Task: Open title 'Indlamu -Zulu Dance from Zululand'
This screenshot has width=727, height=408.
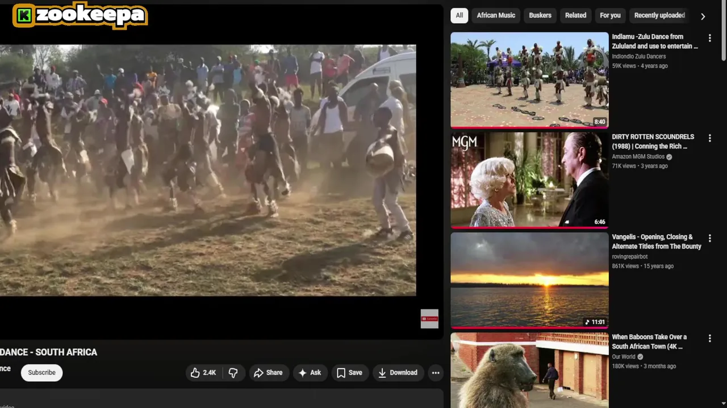Action: pos(655,41)
